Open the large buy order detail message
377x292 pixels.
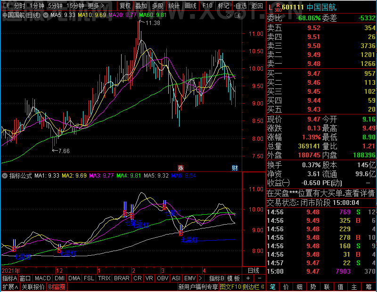click(320, 193)
